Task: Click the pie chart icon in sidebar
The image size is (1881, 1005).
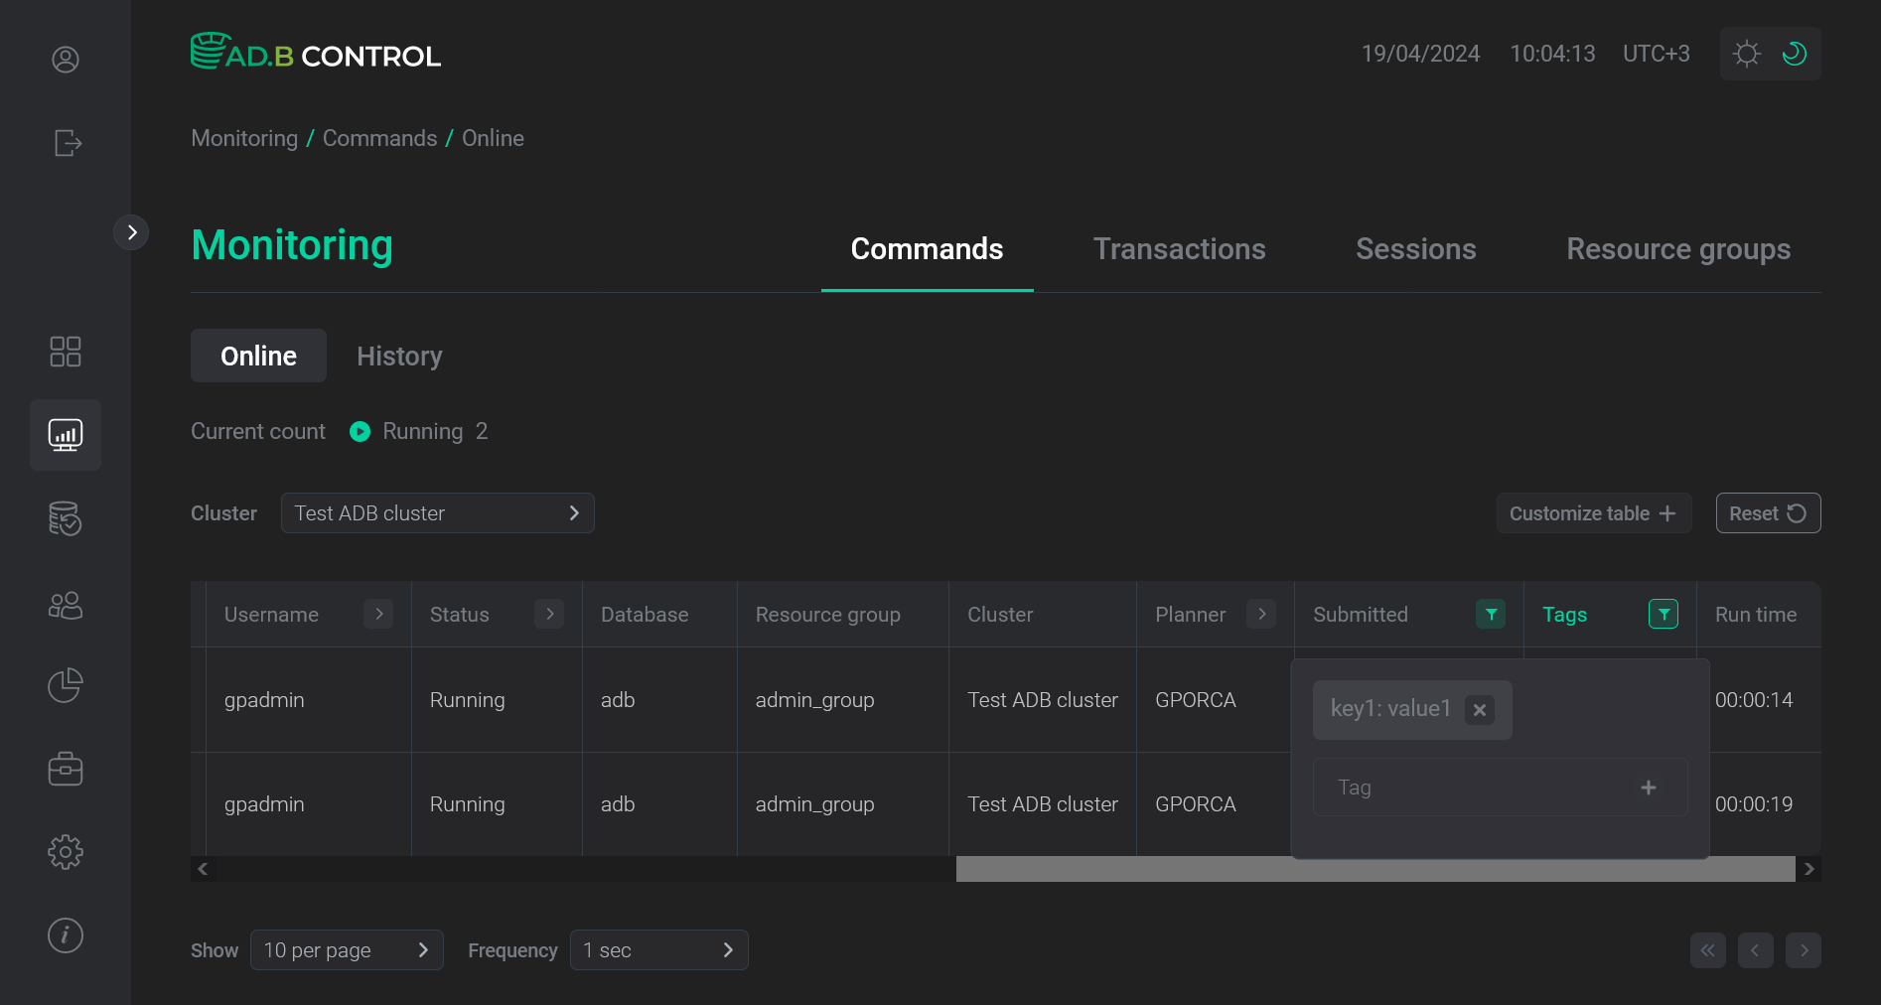Action: click(x=66, y=685)
